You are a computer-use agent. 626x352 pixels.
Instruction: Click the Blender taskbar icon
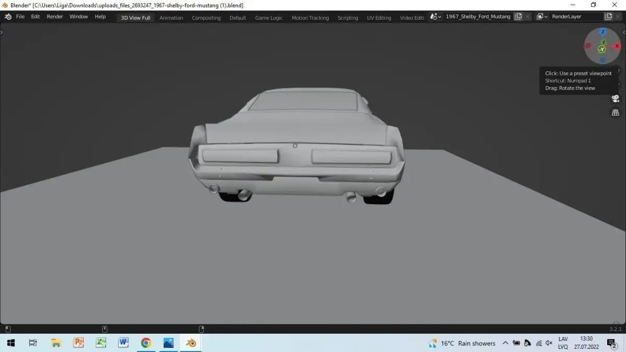(x=191, y=343)
